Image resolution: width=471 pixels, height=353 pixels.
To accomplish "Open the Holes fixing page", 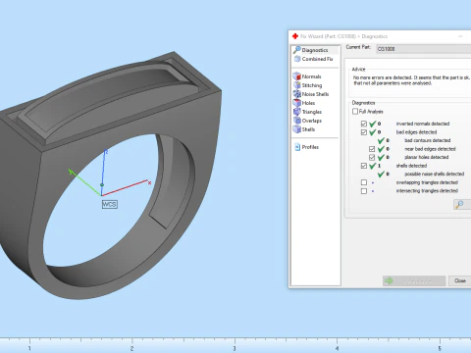I will (304, 103).
